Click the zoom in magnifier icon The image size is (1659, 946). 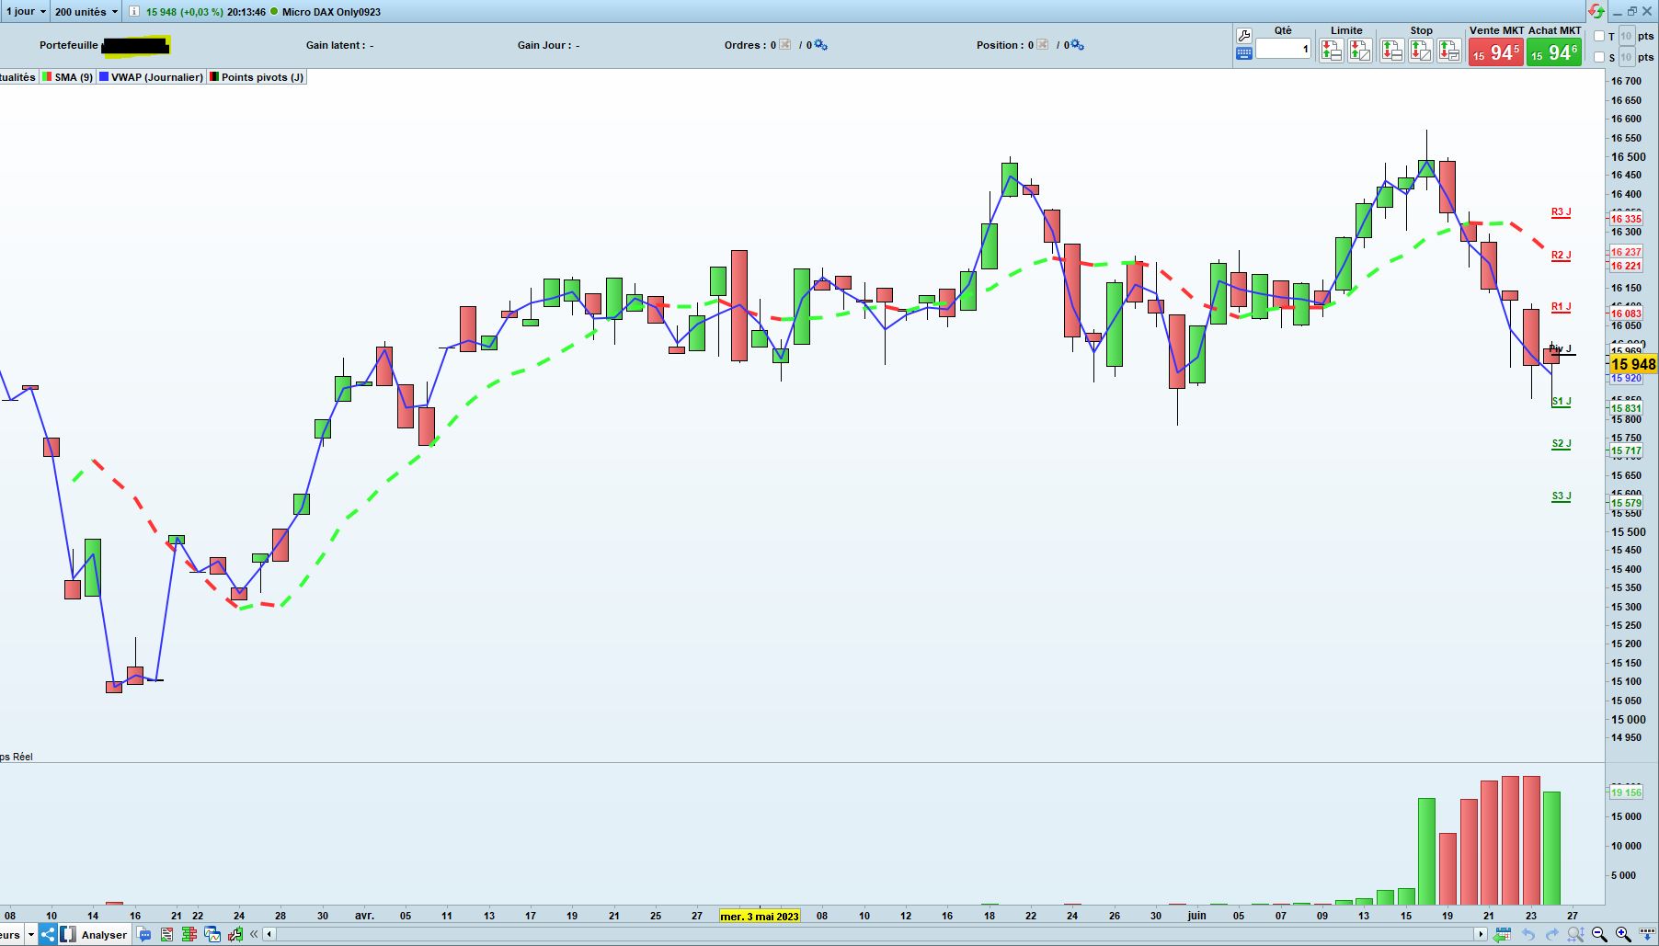(x=1623, y=935)
